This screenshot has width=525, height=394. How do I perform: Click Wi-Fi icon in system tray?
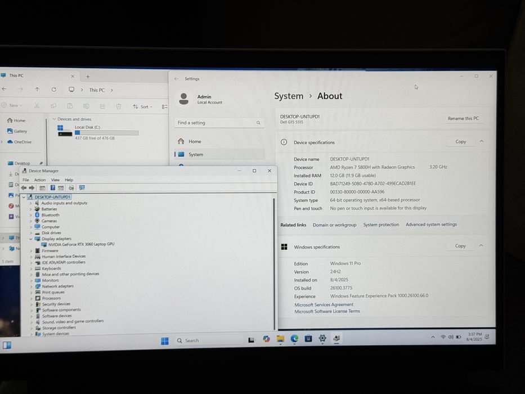[443, 337]
